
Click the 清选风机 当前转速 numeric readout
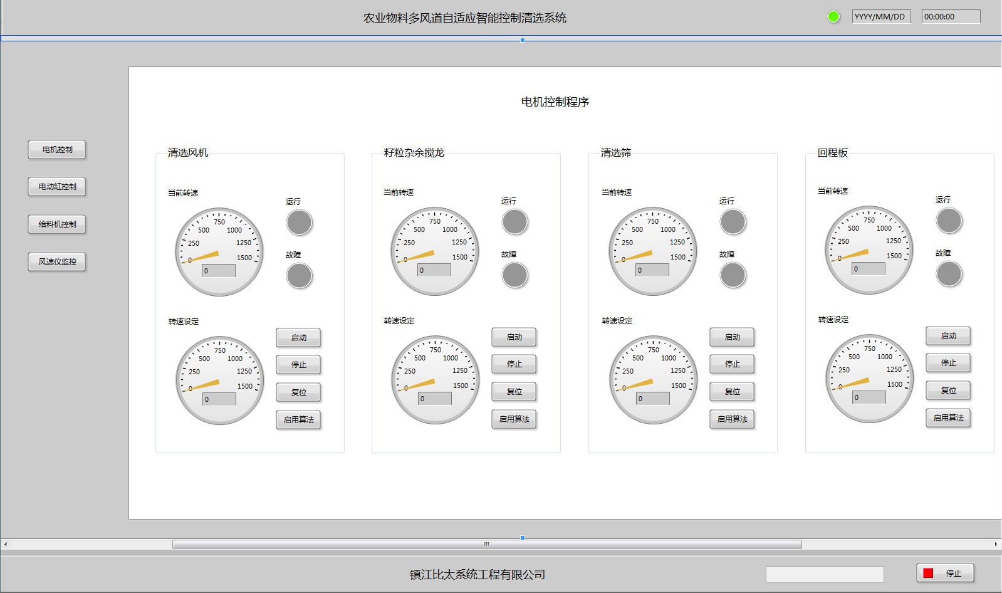[x=219, y=271]
